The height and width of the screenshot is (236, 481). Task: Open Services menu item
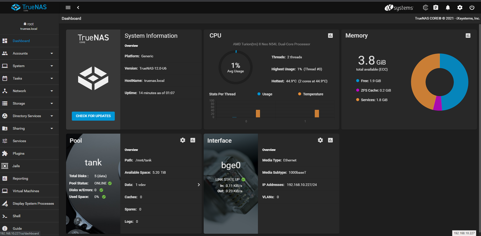(29, 141)
